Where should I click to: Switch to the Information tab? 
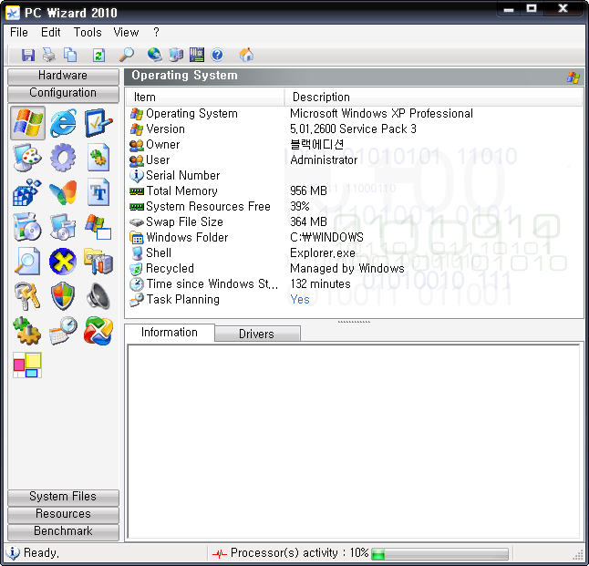coord(170,333)
